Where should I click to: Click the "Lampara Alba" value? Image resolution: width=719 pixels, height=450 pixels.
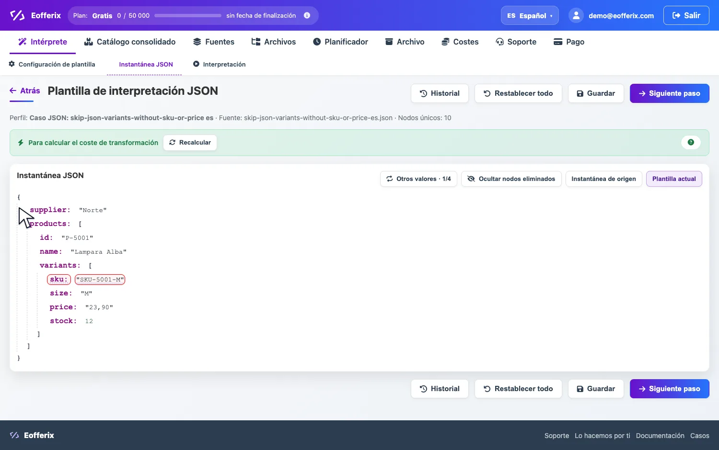point(99,252)
